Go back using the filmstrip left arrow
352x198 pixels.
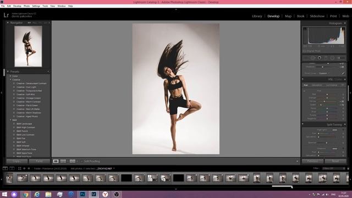click(24, 168)
